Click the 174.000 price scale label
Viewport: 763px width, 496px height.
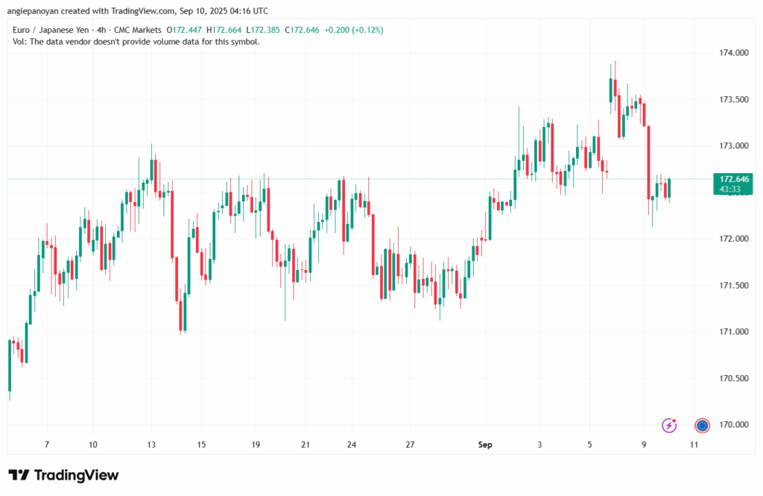click(733, 53)
